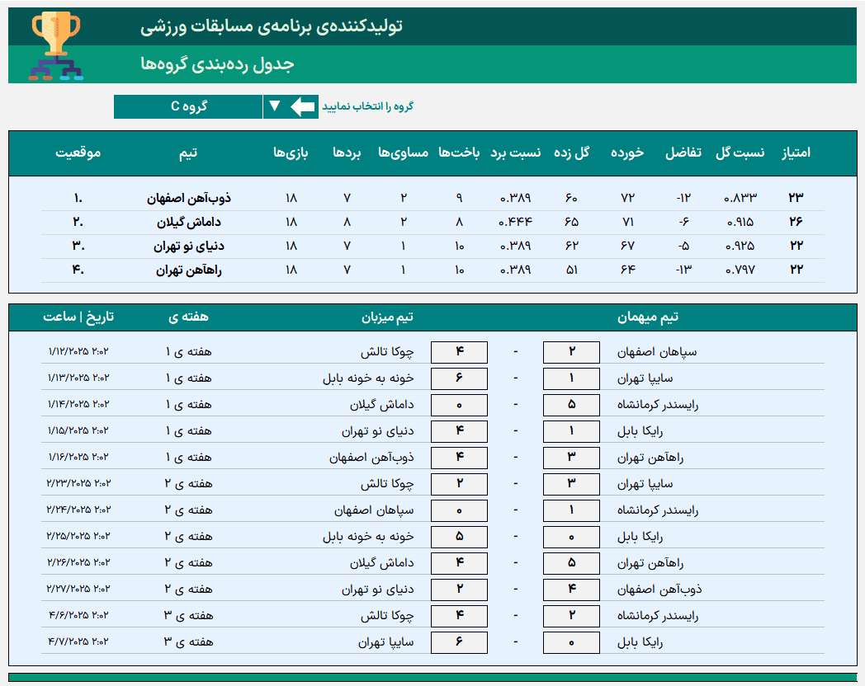Click the تاریخ | ساعت header

(x=78, y=317)
